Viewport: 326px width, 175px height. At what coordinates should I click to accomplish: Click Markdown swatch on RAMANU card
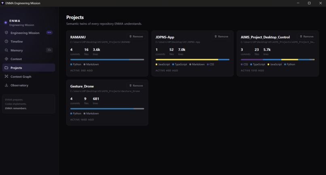coord(85,65)
